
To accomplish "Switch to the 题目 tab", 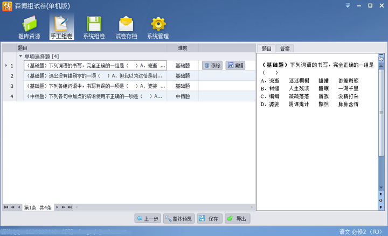I will pyautogui.click(x=266, y=48).
